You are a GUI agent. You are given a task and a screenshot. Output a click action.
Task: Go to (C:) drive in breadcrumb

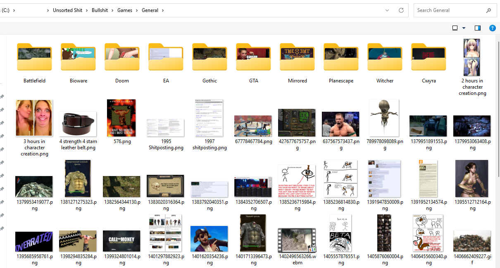[5, 10]
